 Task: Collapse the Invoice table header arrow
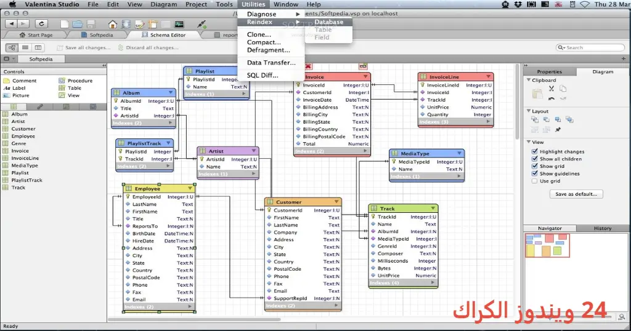pyautogui.click(x=365, y=76)
